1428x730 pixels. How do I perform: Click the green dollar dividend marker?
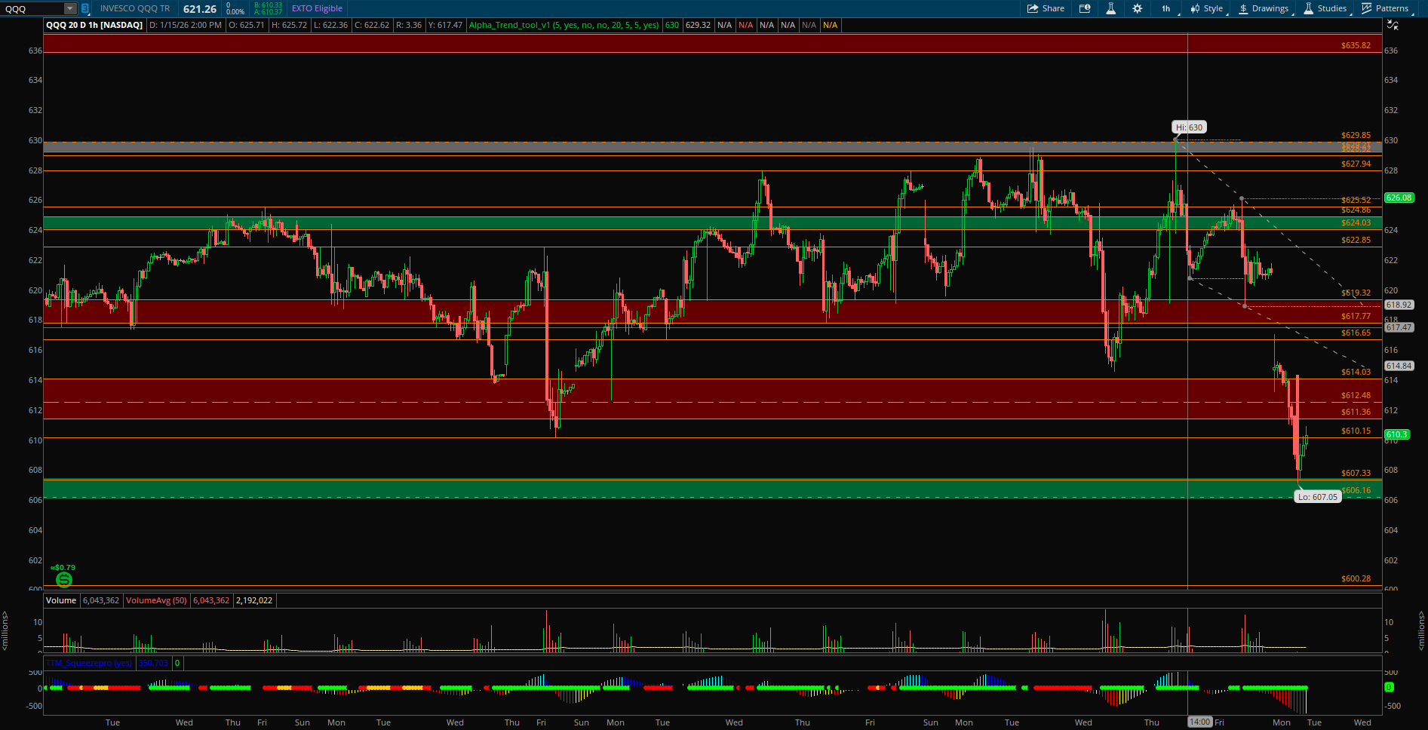[x=64, y=579]
